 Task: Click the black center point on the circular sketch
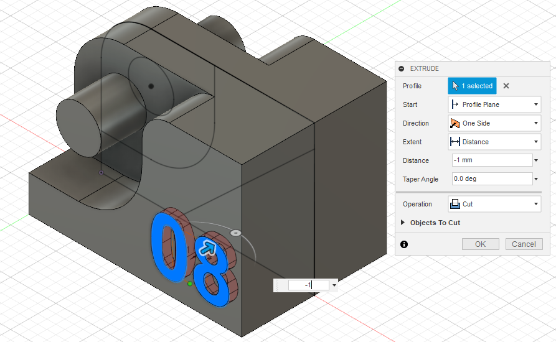click(x=151, y=86)
